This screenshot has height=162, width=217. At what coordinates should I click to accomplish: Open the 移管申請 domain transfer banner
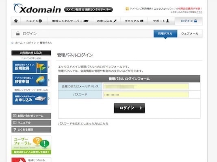click(30, 80)
